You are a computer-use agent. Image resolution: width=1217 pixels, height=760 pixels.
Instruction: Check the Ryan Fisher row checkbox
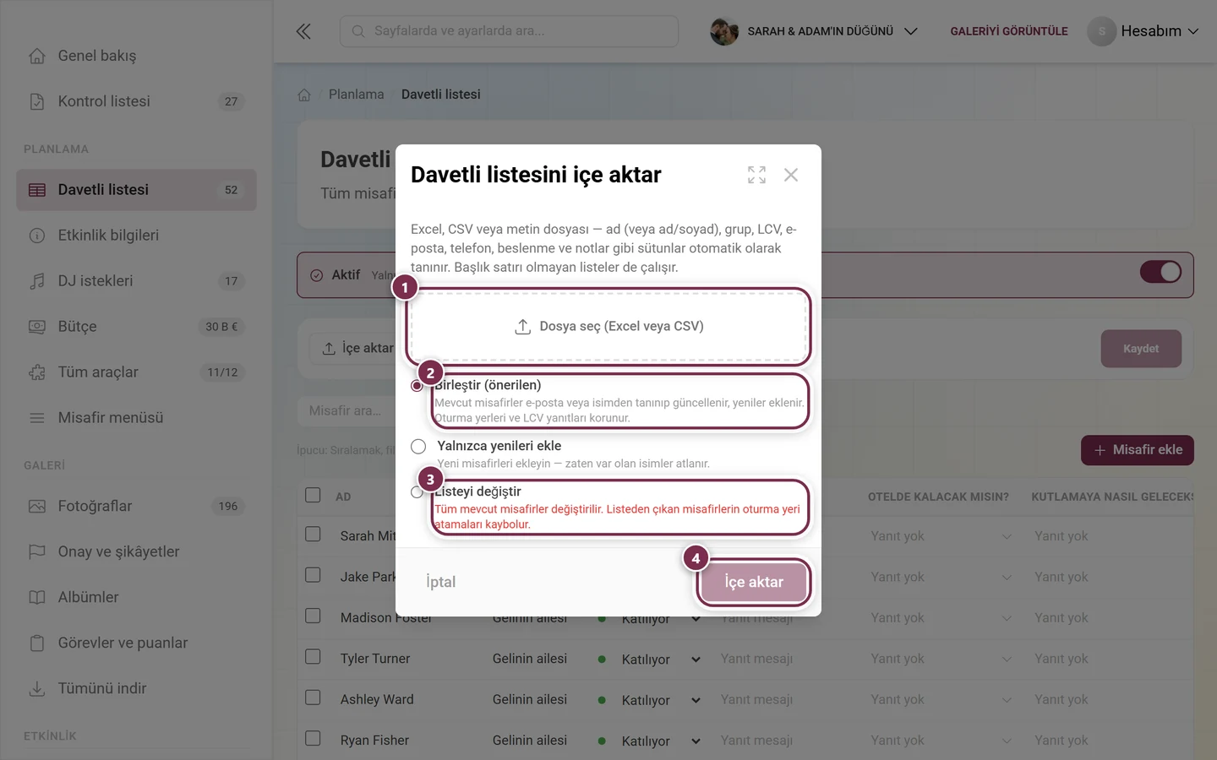pyautogui.click(x=313, y=738)
